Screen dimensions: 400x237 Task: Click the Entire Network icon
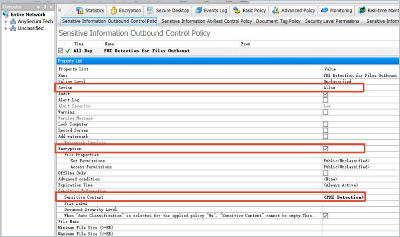pyautogui.click(x=5, y=14)
